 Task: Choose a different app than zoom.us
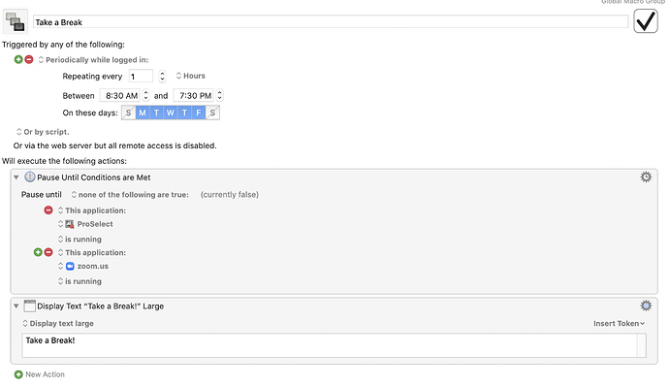tap(83, 267)
